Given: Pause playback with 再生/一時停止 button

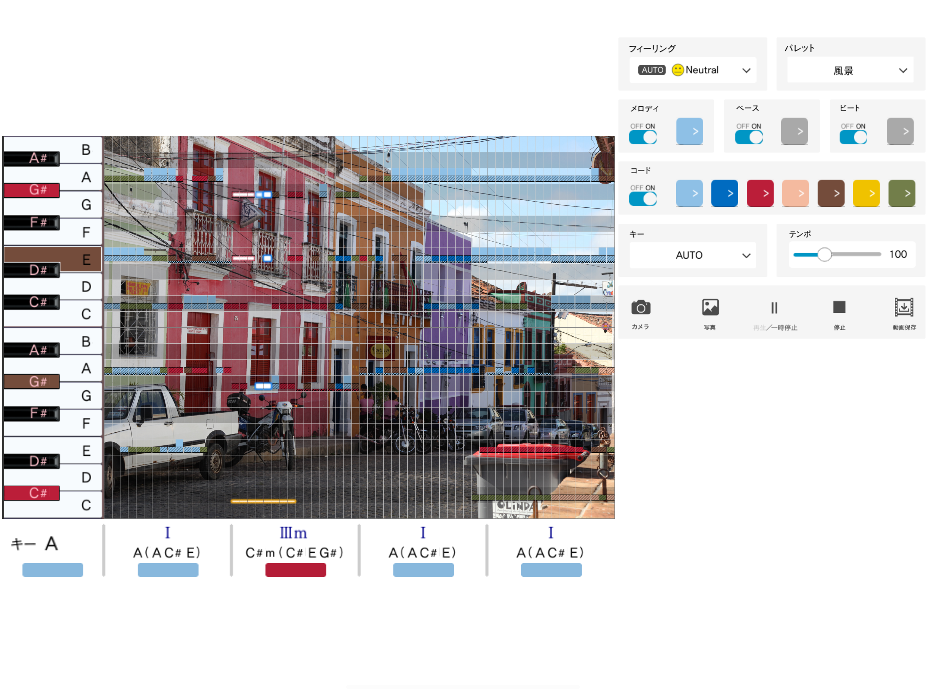Looking at the screenshot, I should (774, 308).
